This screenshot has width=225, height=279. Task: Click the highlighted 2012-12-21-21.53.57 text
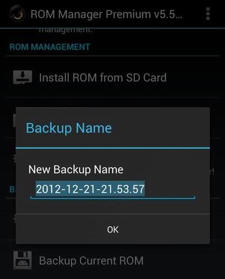[90, 189]
